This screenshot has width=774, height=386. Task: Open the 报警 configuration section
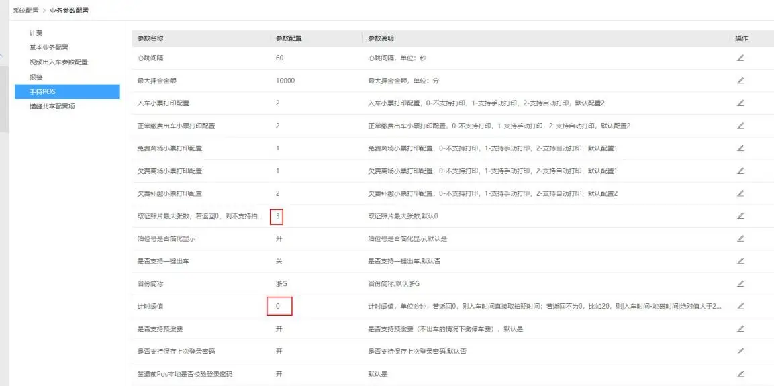pyautogui.click(x=36, y=77)
